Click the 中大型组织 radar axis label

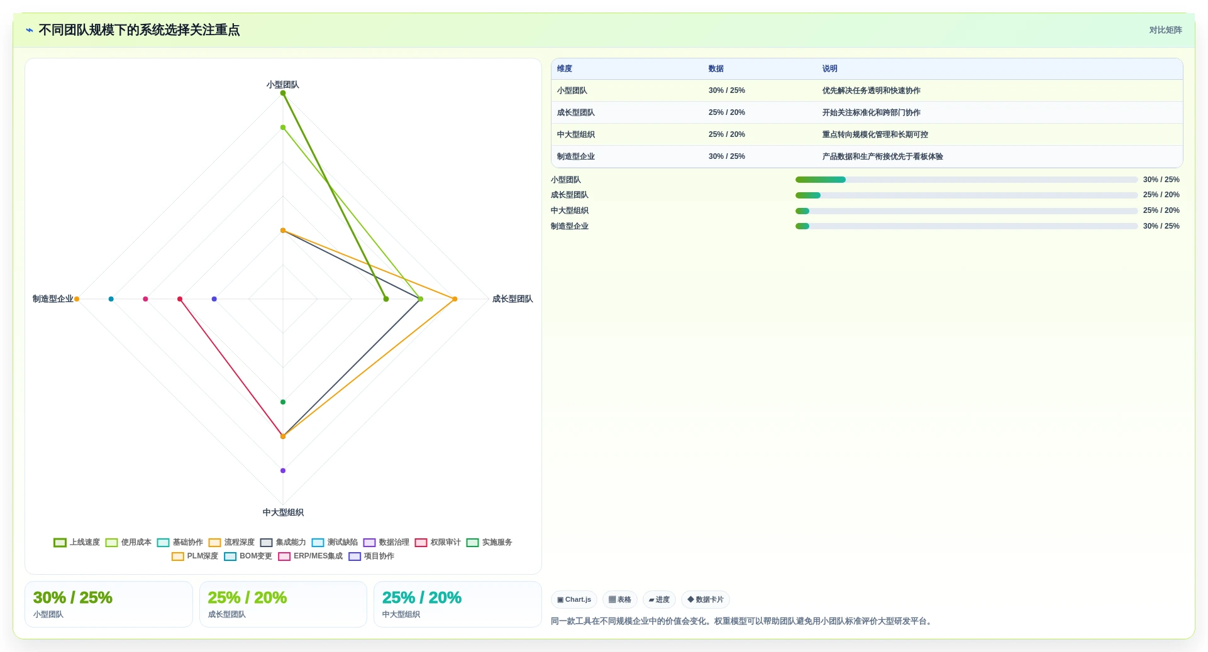pyautogui.click(x=283, y=513)
